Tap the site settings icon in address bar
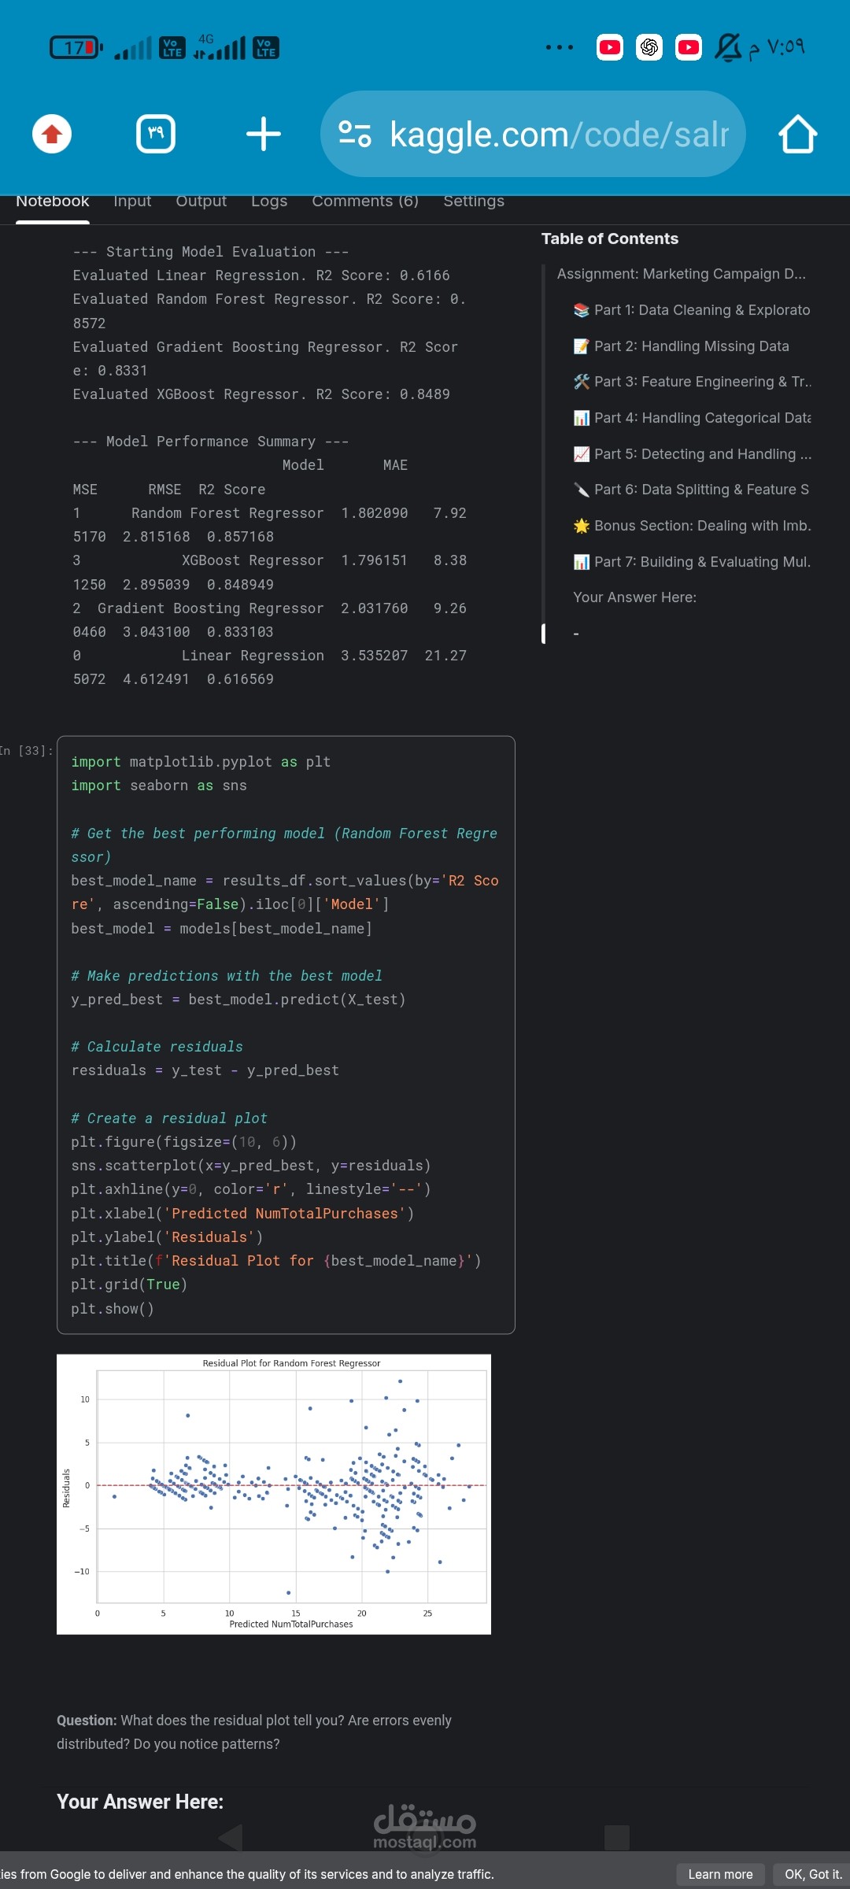The width and height of the screenshot is (850, 1889). (x=354, y=134)
